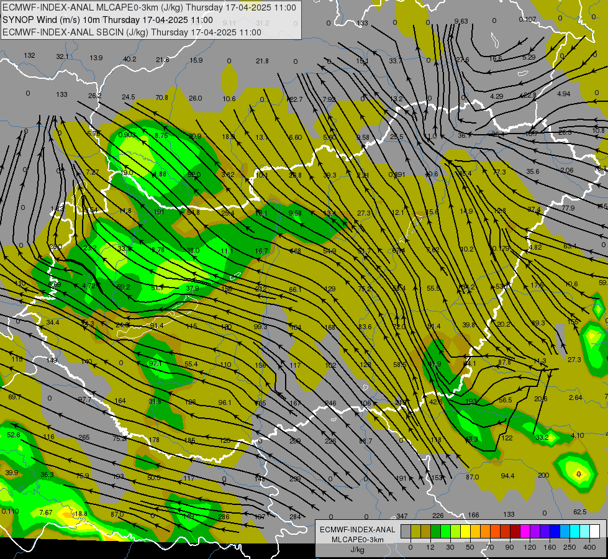Click the map value 4.94
Image resolution: width=608 pixels, height=559 pixels.
coord(564,94)
